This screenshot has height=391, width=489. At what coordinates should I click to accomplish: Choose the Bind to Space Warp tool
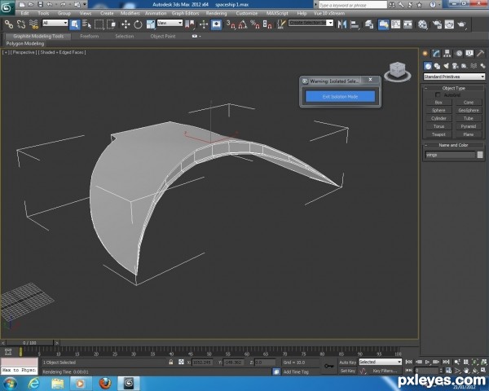33,24
